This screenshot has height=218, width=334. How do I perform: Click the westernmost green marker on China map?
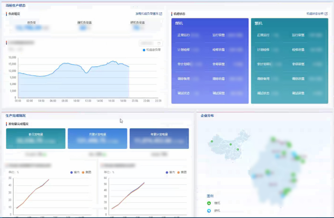point(212,141)
